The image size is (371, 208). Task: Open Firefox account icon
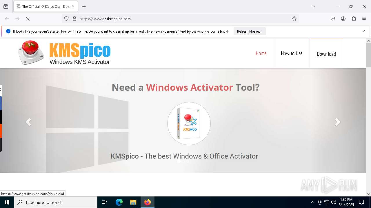click(x=343, y=18)
